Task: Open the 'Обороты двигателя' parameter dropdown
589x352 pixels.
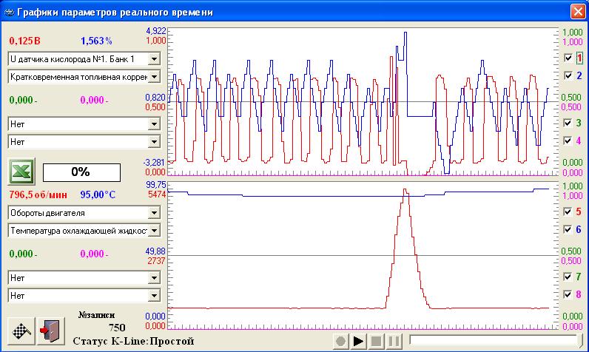Action: point(154,212)
